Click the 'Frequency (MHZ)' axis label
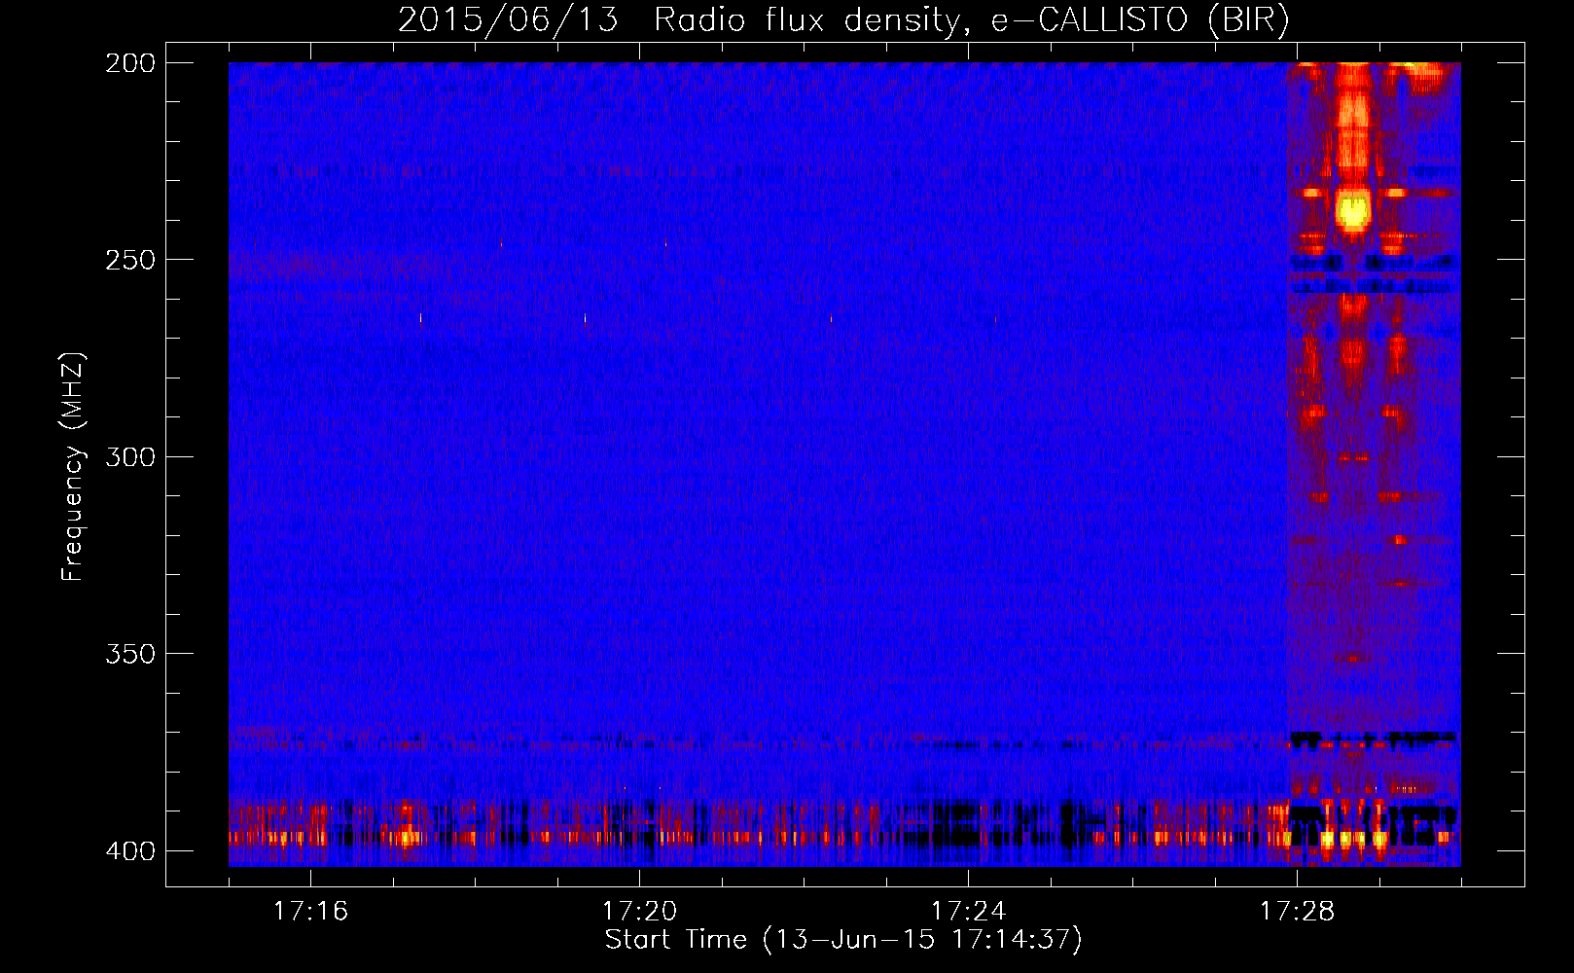Viewport: 1574px width, 973px height. pos(73,466)
